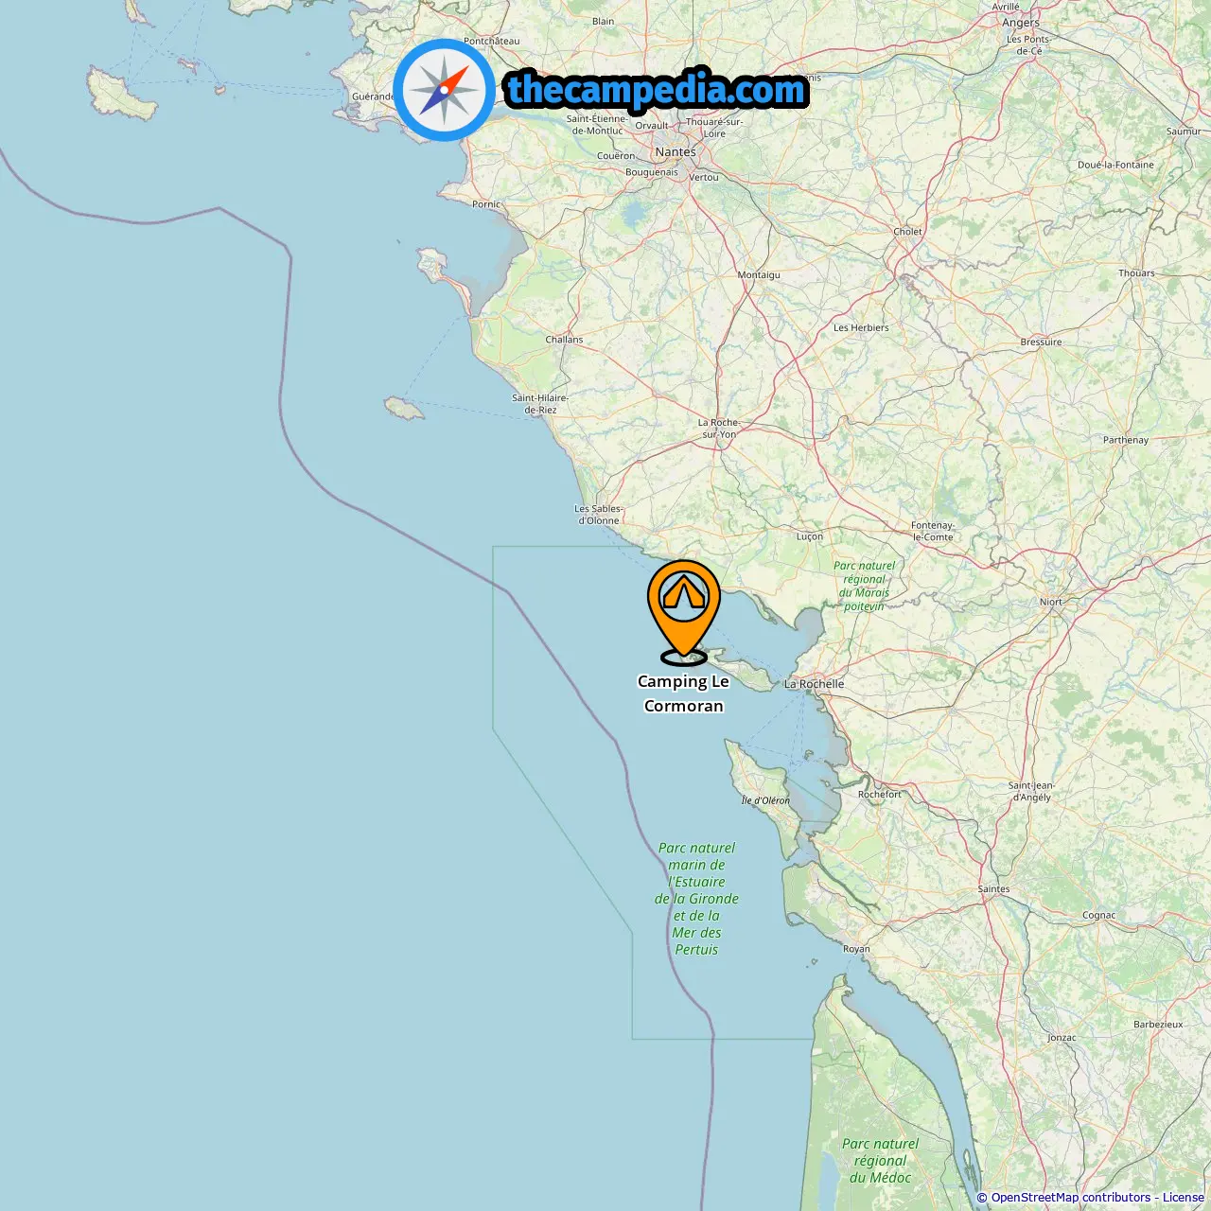
Task: Click the La Rochelle city label
Action: click(x=814, y=684)
